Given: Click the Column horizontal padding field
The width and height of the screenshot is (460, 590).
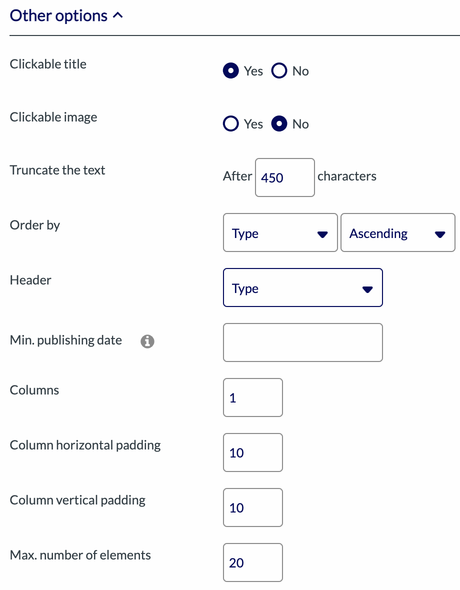Looking at the screenshot, I should pos(252,452).
